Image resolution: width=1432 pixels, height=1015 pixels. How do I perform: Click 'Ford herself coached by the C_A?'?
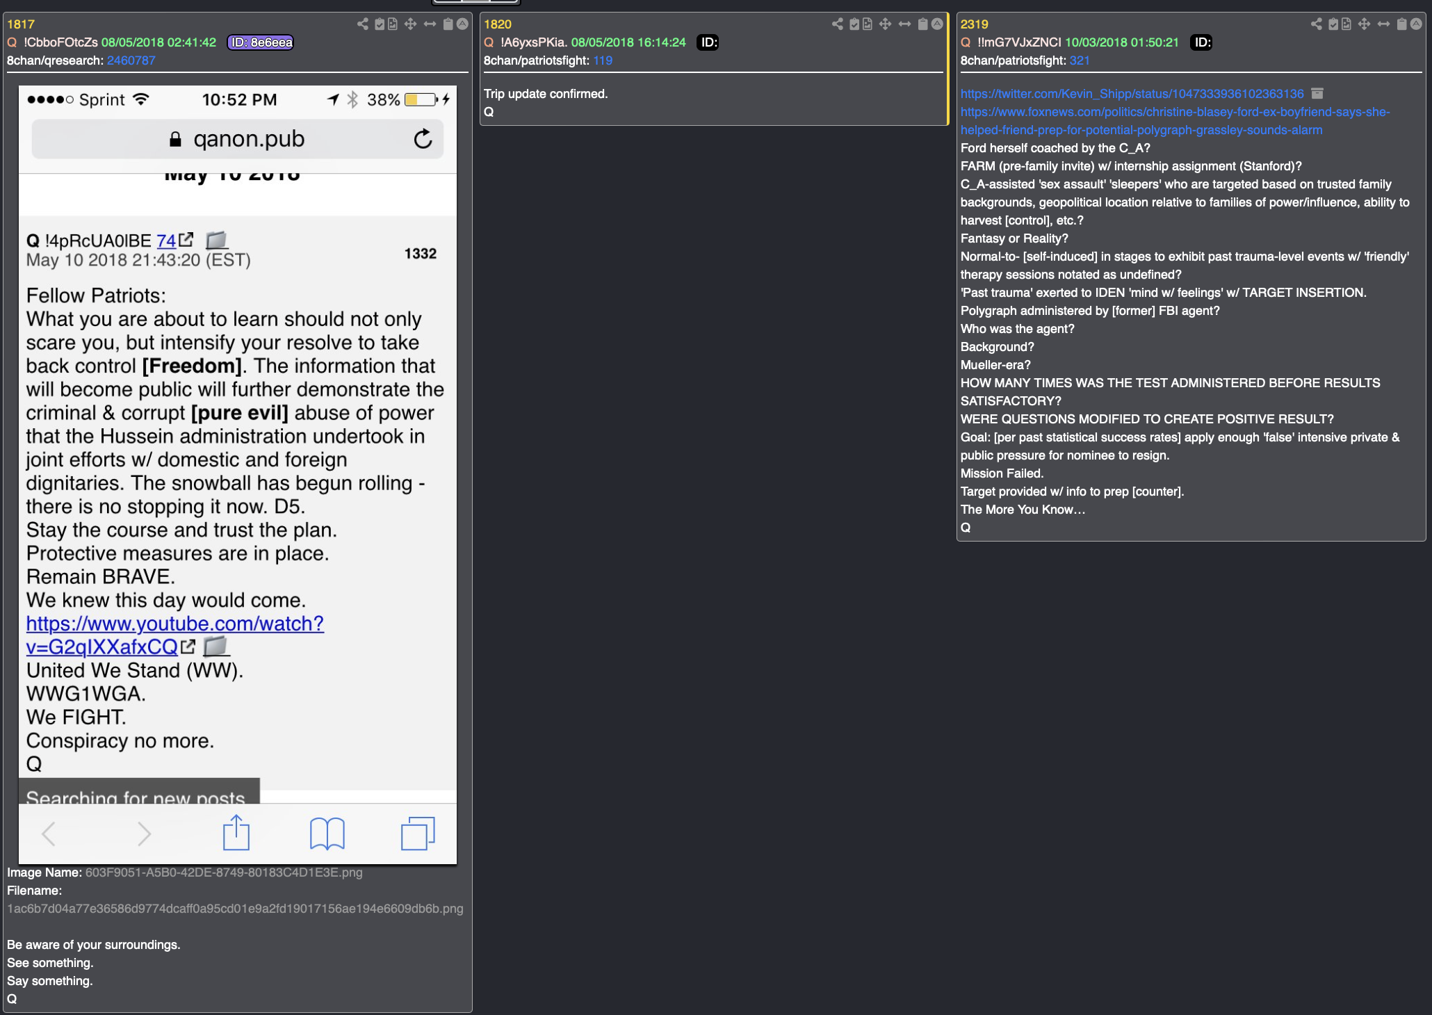(1056, 148)
